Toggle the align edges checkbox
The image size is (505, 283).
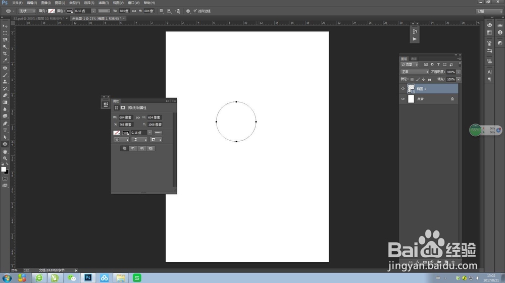195,11
